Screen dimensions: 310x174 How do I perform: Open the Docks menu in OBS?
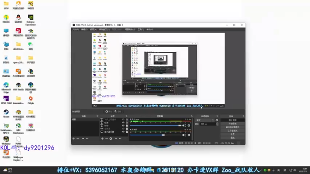point(104,29)
